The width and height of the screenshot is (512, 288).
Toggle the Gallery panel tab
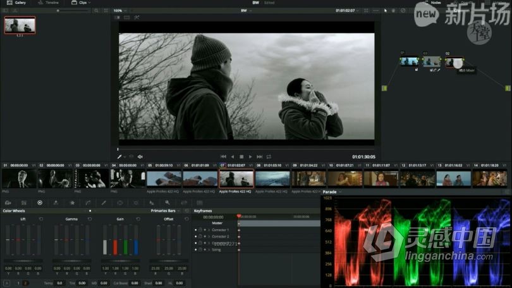pyautogui.click(x=16, y=3)
